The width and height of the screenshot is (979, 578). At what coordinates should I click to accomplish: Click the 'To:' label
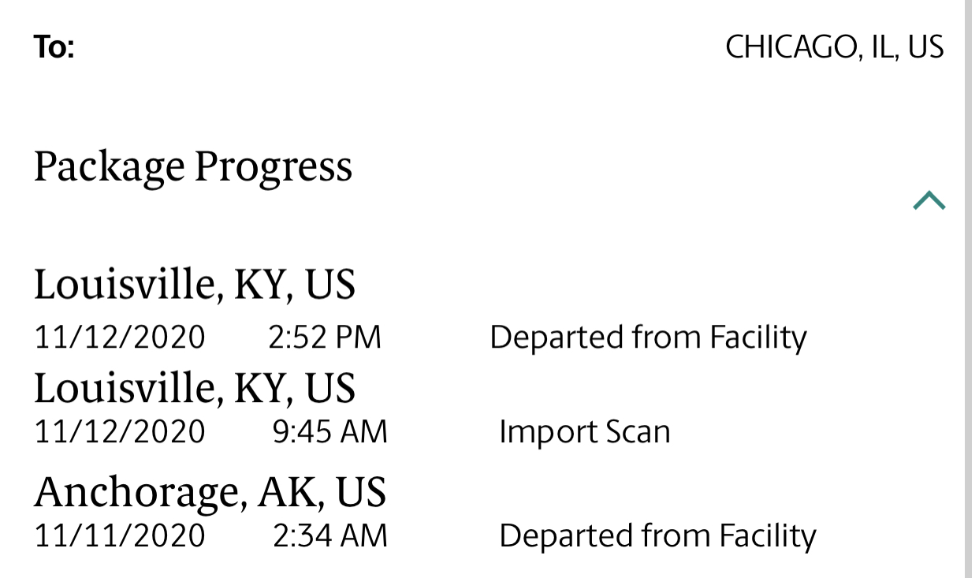[54, 47]
